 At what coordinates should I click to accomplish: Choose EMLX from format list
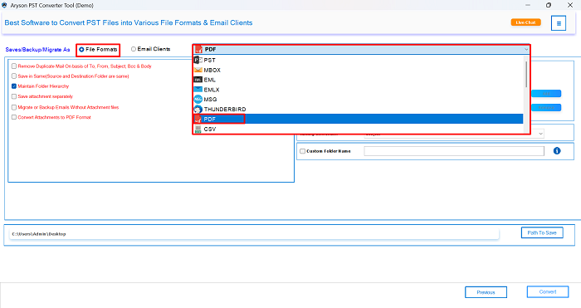point(358,90)
